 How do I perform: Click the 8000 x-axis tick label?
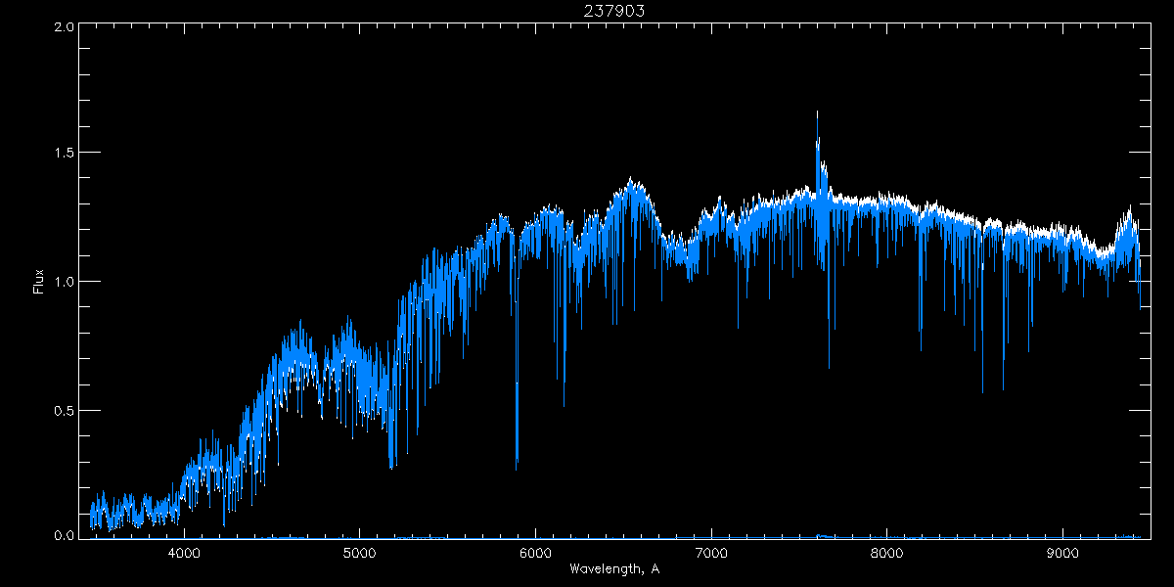tap(886, 553)
